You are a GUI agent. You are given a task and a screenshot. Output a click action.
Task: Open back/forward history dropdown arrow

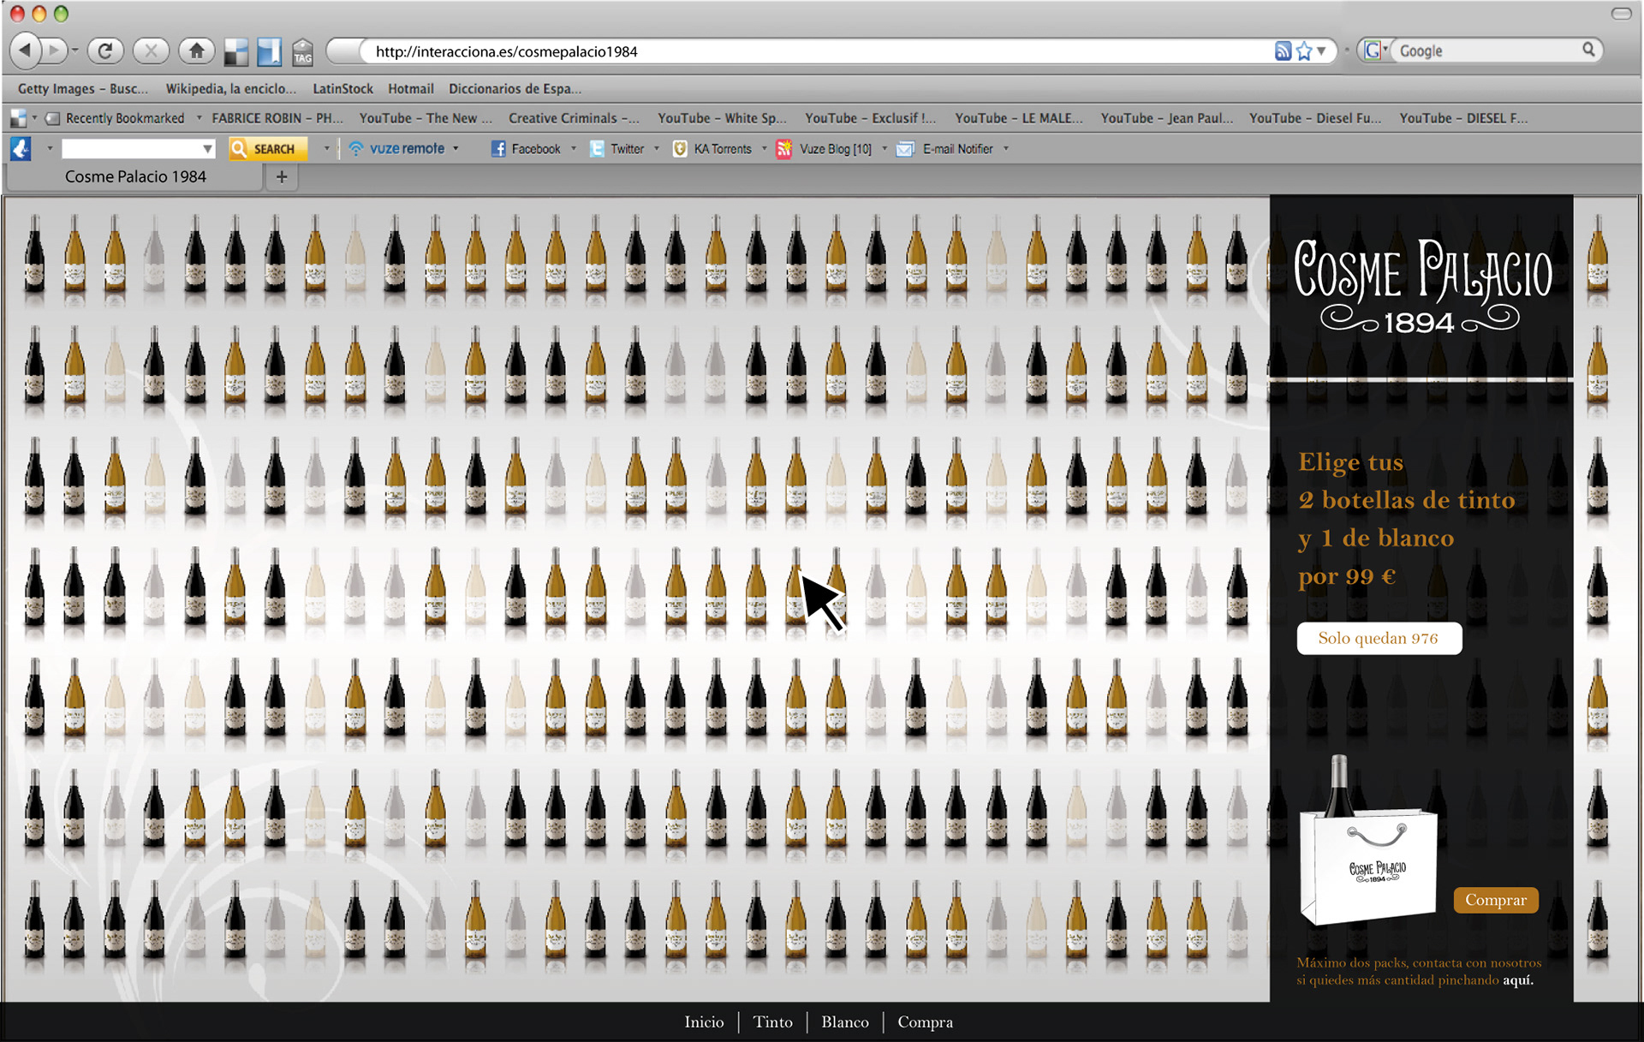click(x=74, y=51)
